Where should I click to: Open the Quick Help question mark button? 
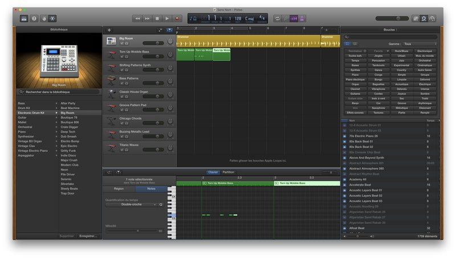(x=34, y=19)
